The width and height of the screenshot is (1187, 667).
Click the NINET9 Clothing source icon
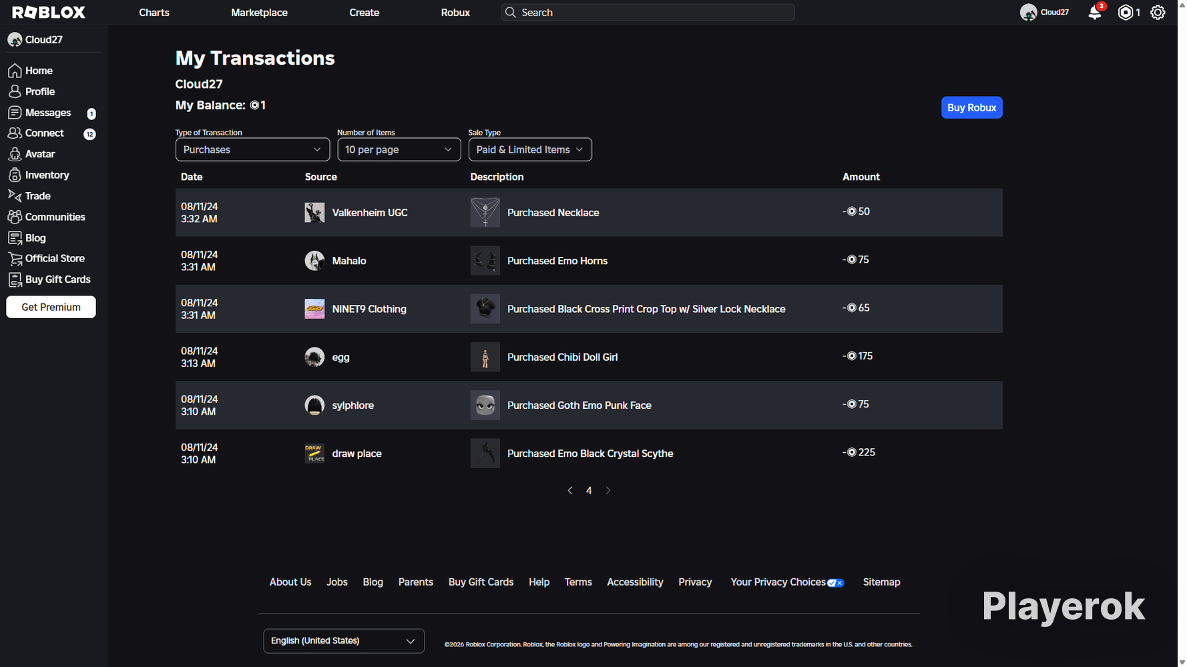[x=314, y=309]
